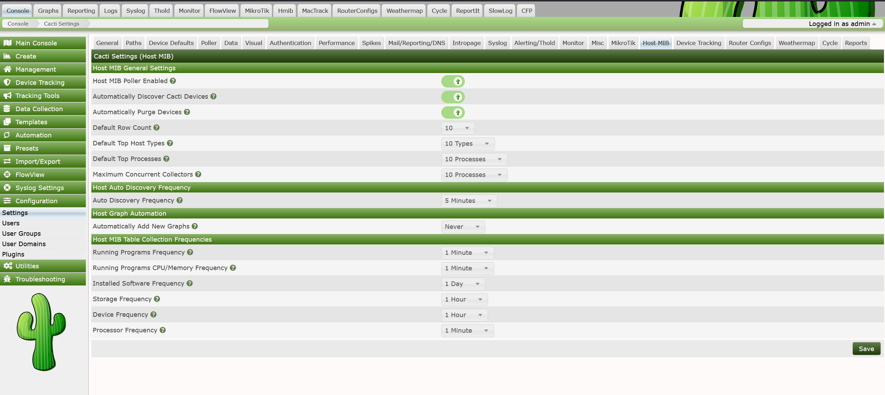
Task: Open the Users link in sidebar
Action: point(11,223)
